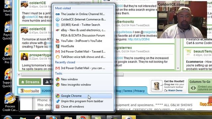The height and width of the screenshot is (119, 212).
Task: Open the gisterrex username link
Action: (x=124, y=48)
